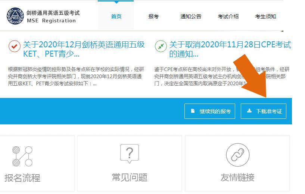This screenshot has width=305, height=194.
Task: Click the NEEA logo emblem
Action: tap(15, 16)
